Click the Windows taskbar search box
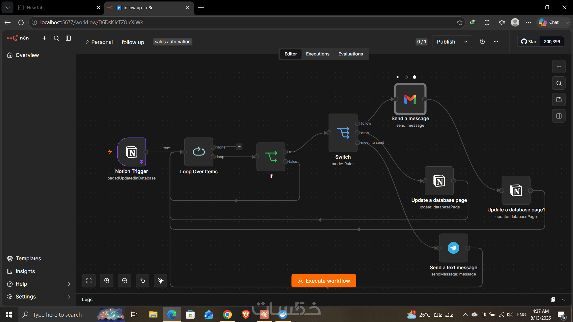 click(72, 315)
